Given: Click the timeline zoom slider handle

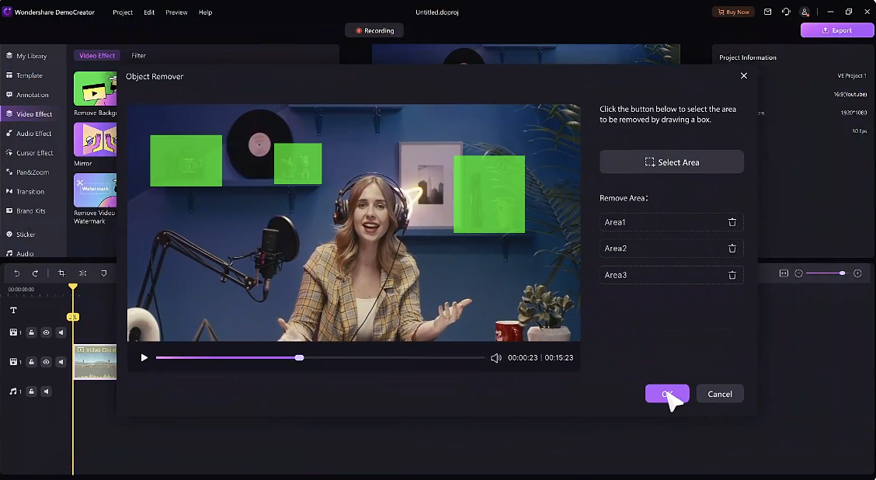Looking at the screenshot, I should [x=842, y=273].
